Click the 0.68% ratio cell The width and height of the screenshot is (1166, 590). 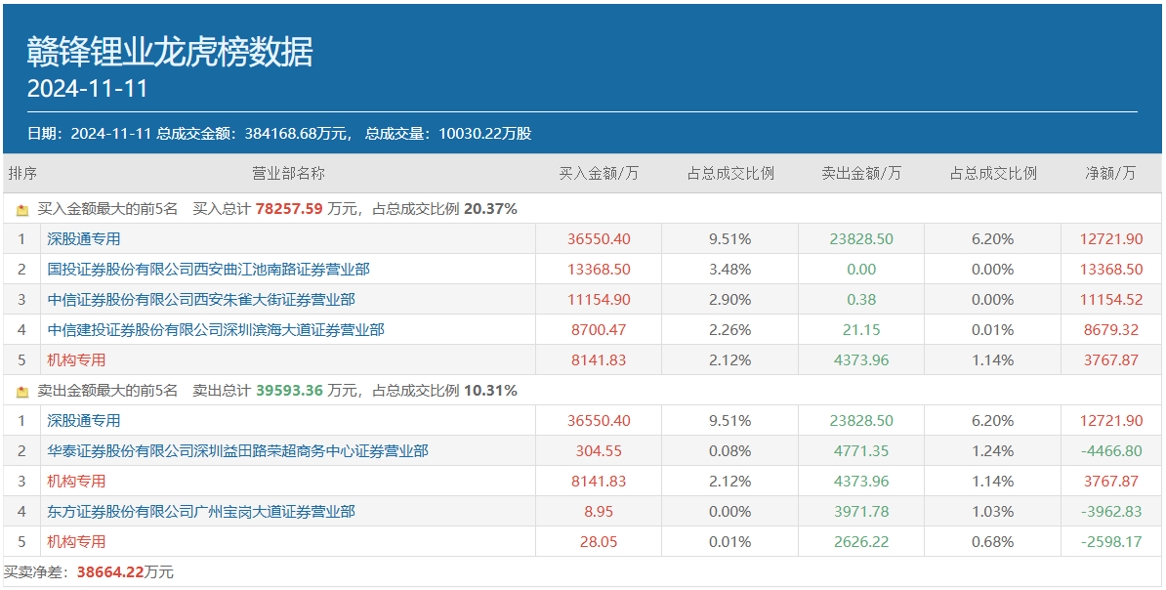993,541
